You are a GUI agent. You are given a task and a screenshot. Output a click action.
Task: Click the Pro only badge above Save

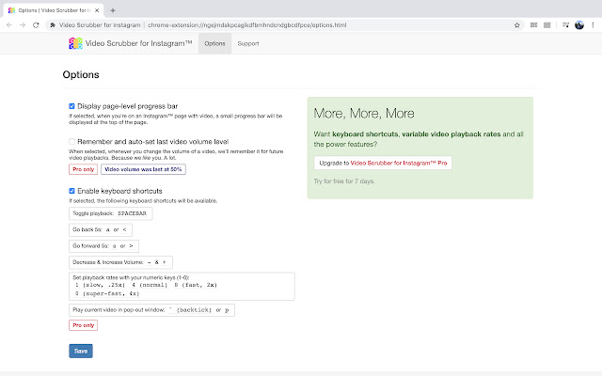[84, 325]
